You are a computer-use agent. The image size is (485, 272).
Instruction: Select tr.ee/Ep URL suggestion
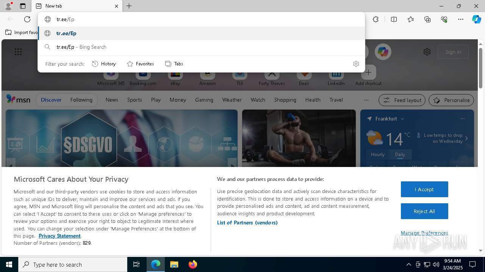202,33
